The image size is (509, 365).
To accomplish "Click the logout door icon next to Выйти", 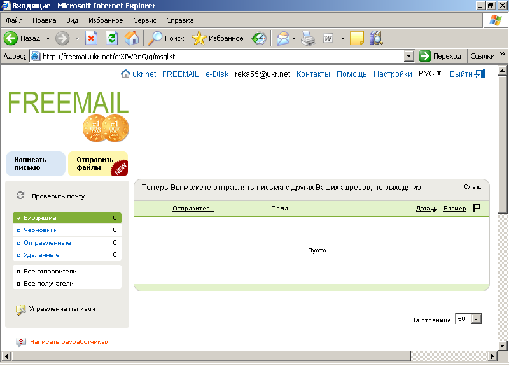I will click(x=480, y=74).
